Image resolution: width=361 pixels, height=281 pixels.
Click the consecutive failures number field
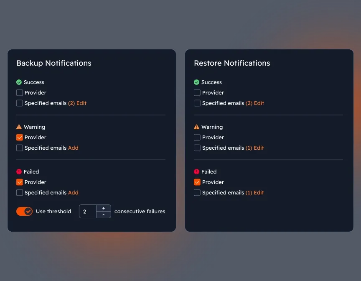tap(88, 211)
